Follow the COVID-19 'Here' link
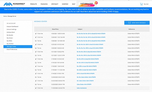 117,12
